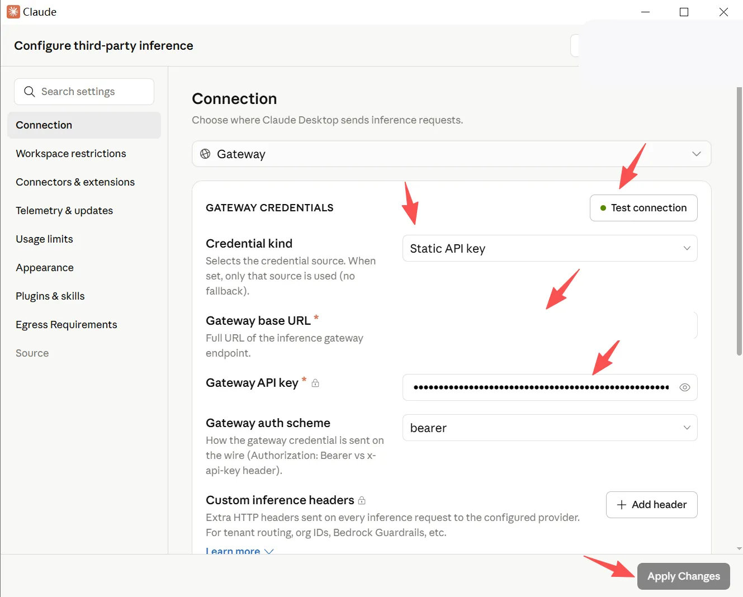Click the Add header button

coord(652,505)
